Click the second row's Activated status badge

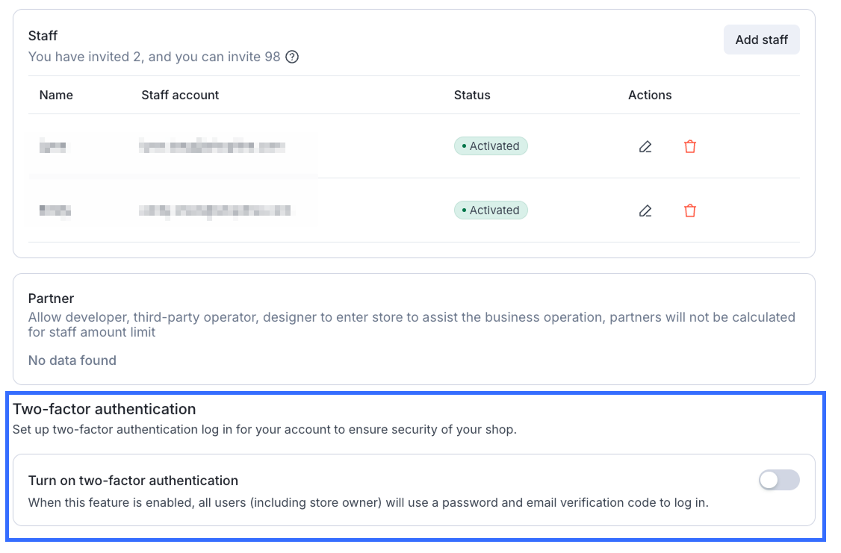tap(491, 210)
